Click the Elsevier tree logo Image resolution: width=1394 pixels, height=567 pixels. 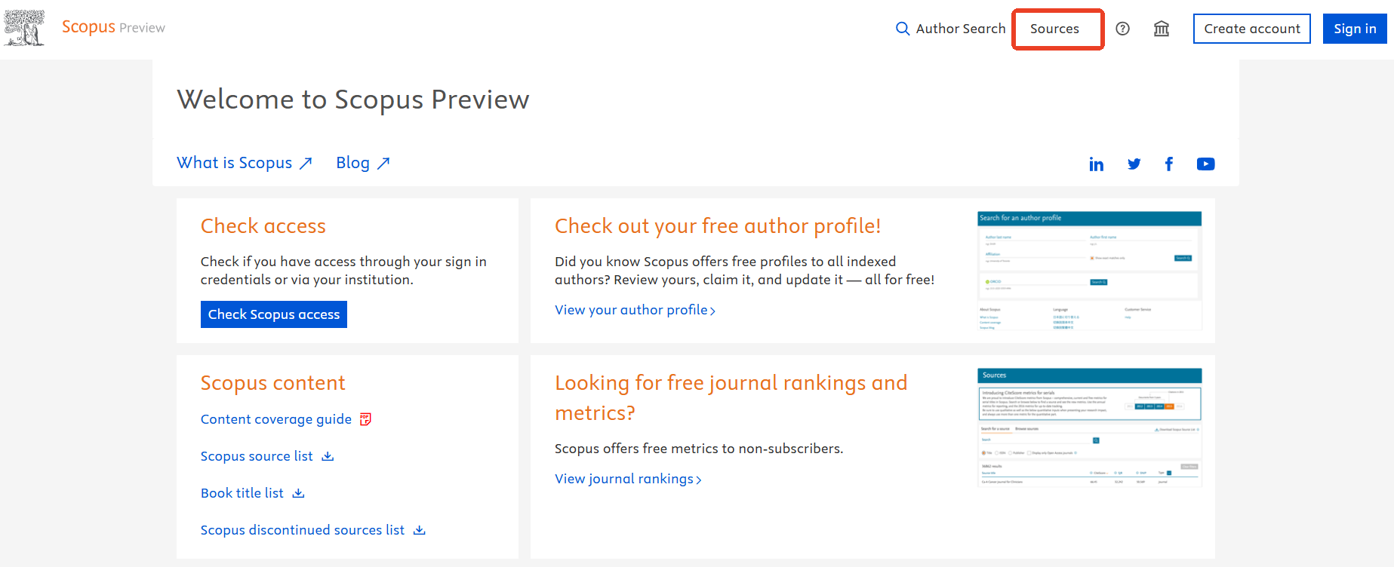[x=24, y=28]
